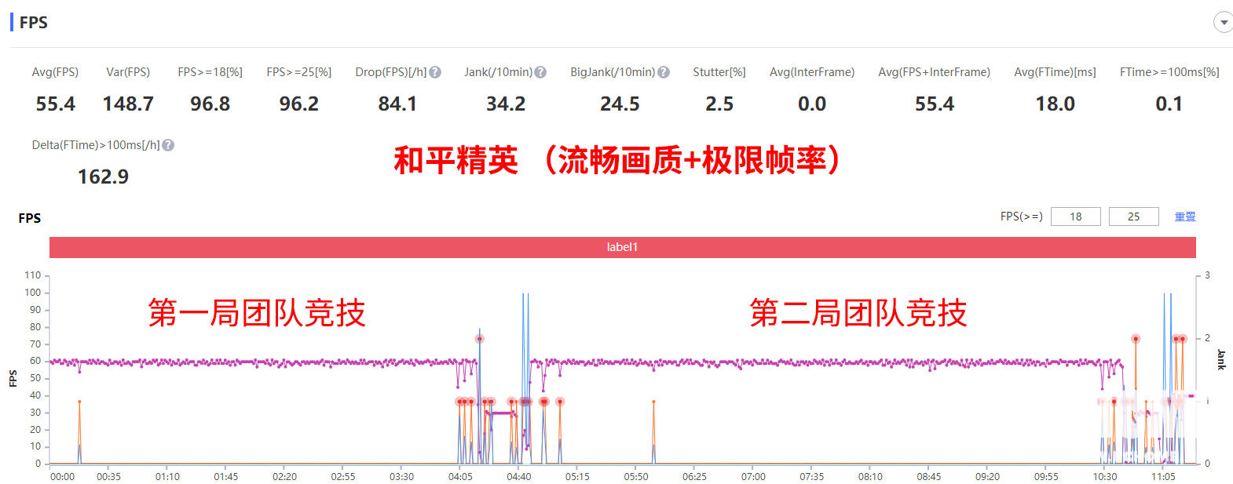
Task: Open help icon beside BigJank(/10min)
Action: 664,72
